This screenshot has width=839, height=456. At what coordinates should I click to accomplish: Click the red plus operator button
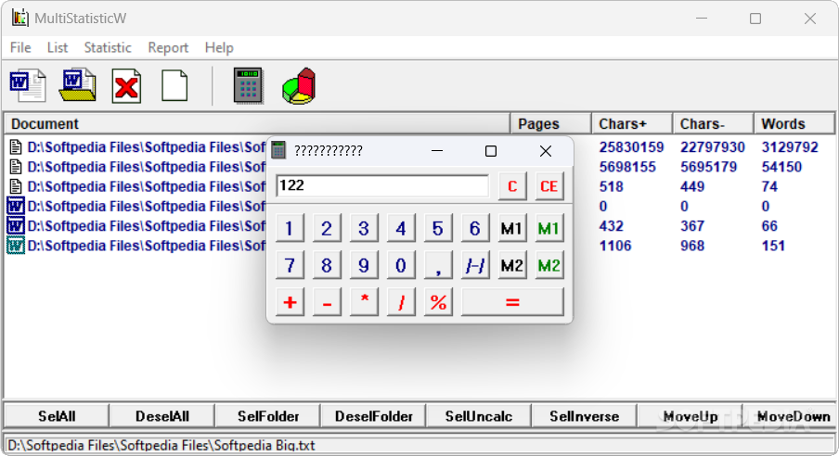click(x=290, y=302)
